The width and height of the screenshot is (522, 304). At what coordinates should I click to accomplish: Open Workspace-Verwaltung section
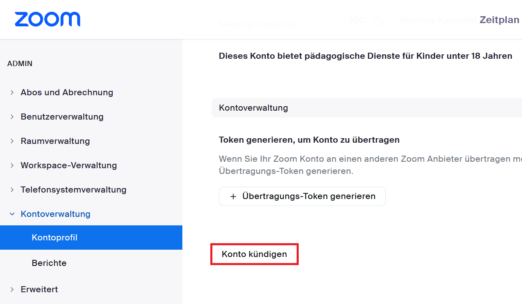[x=69, y=165]
